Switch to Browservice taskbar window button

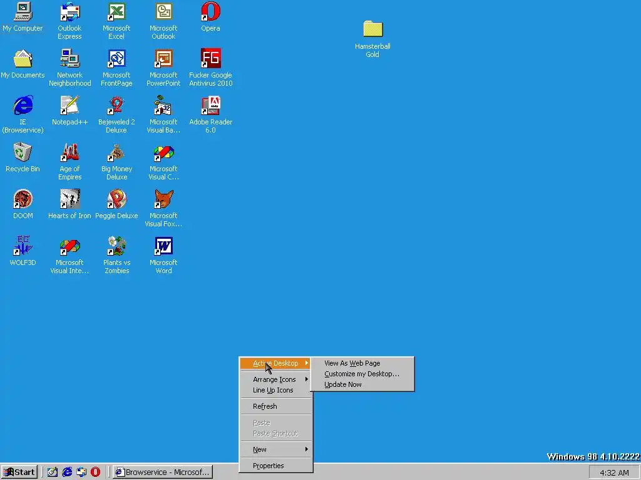[163, 472]
